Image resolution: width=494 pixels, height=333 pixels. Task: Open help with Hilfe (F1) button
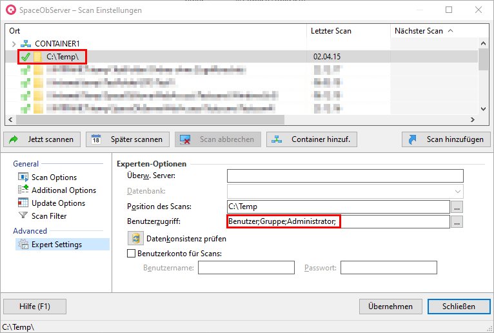click(x=35, y=306)
